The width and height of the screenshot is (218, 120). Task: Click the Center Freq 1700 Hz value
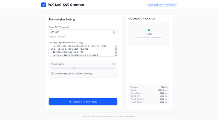[164, 93]
